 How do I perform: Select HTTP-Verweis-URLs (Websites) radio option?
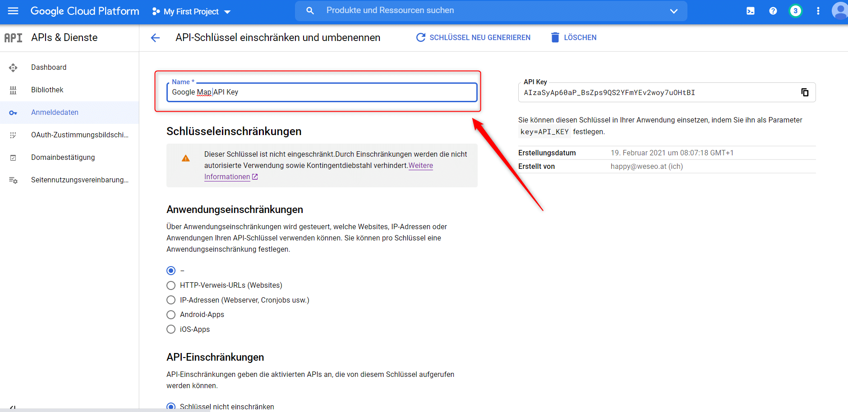pyautogui.click(x=171, y=285)
